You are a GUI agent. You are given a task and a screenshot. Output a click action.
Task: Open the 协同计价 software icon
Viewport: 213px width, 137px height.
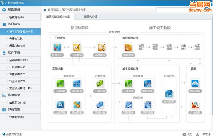(x=57, y=47)
